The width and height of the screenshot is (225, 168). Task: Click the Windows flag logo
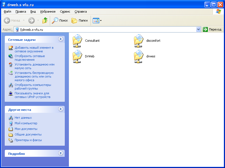pyautogui.click(x=219, y=11)
